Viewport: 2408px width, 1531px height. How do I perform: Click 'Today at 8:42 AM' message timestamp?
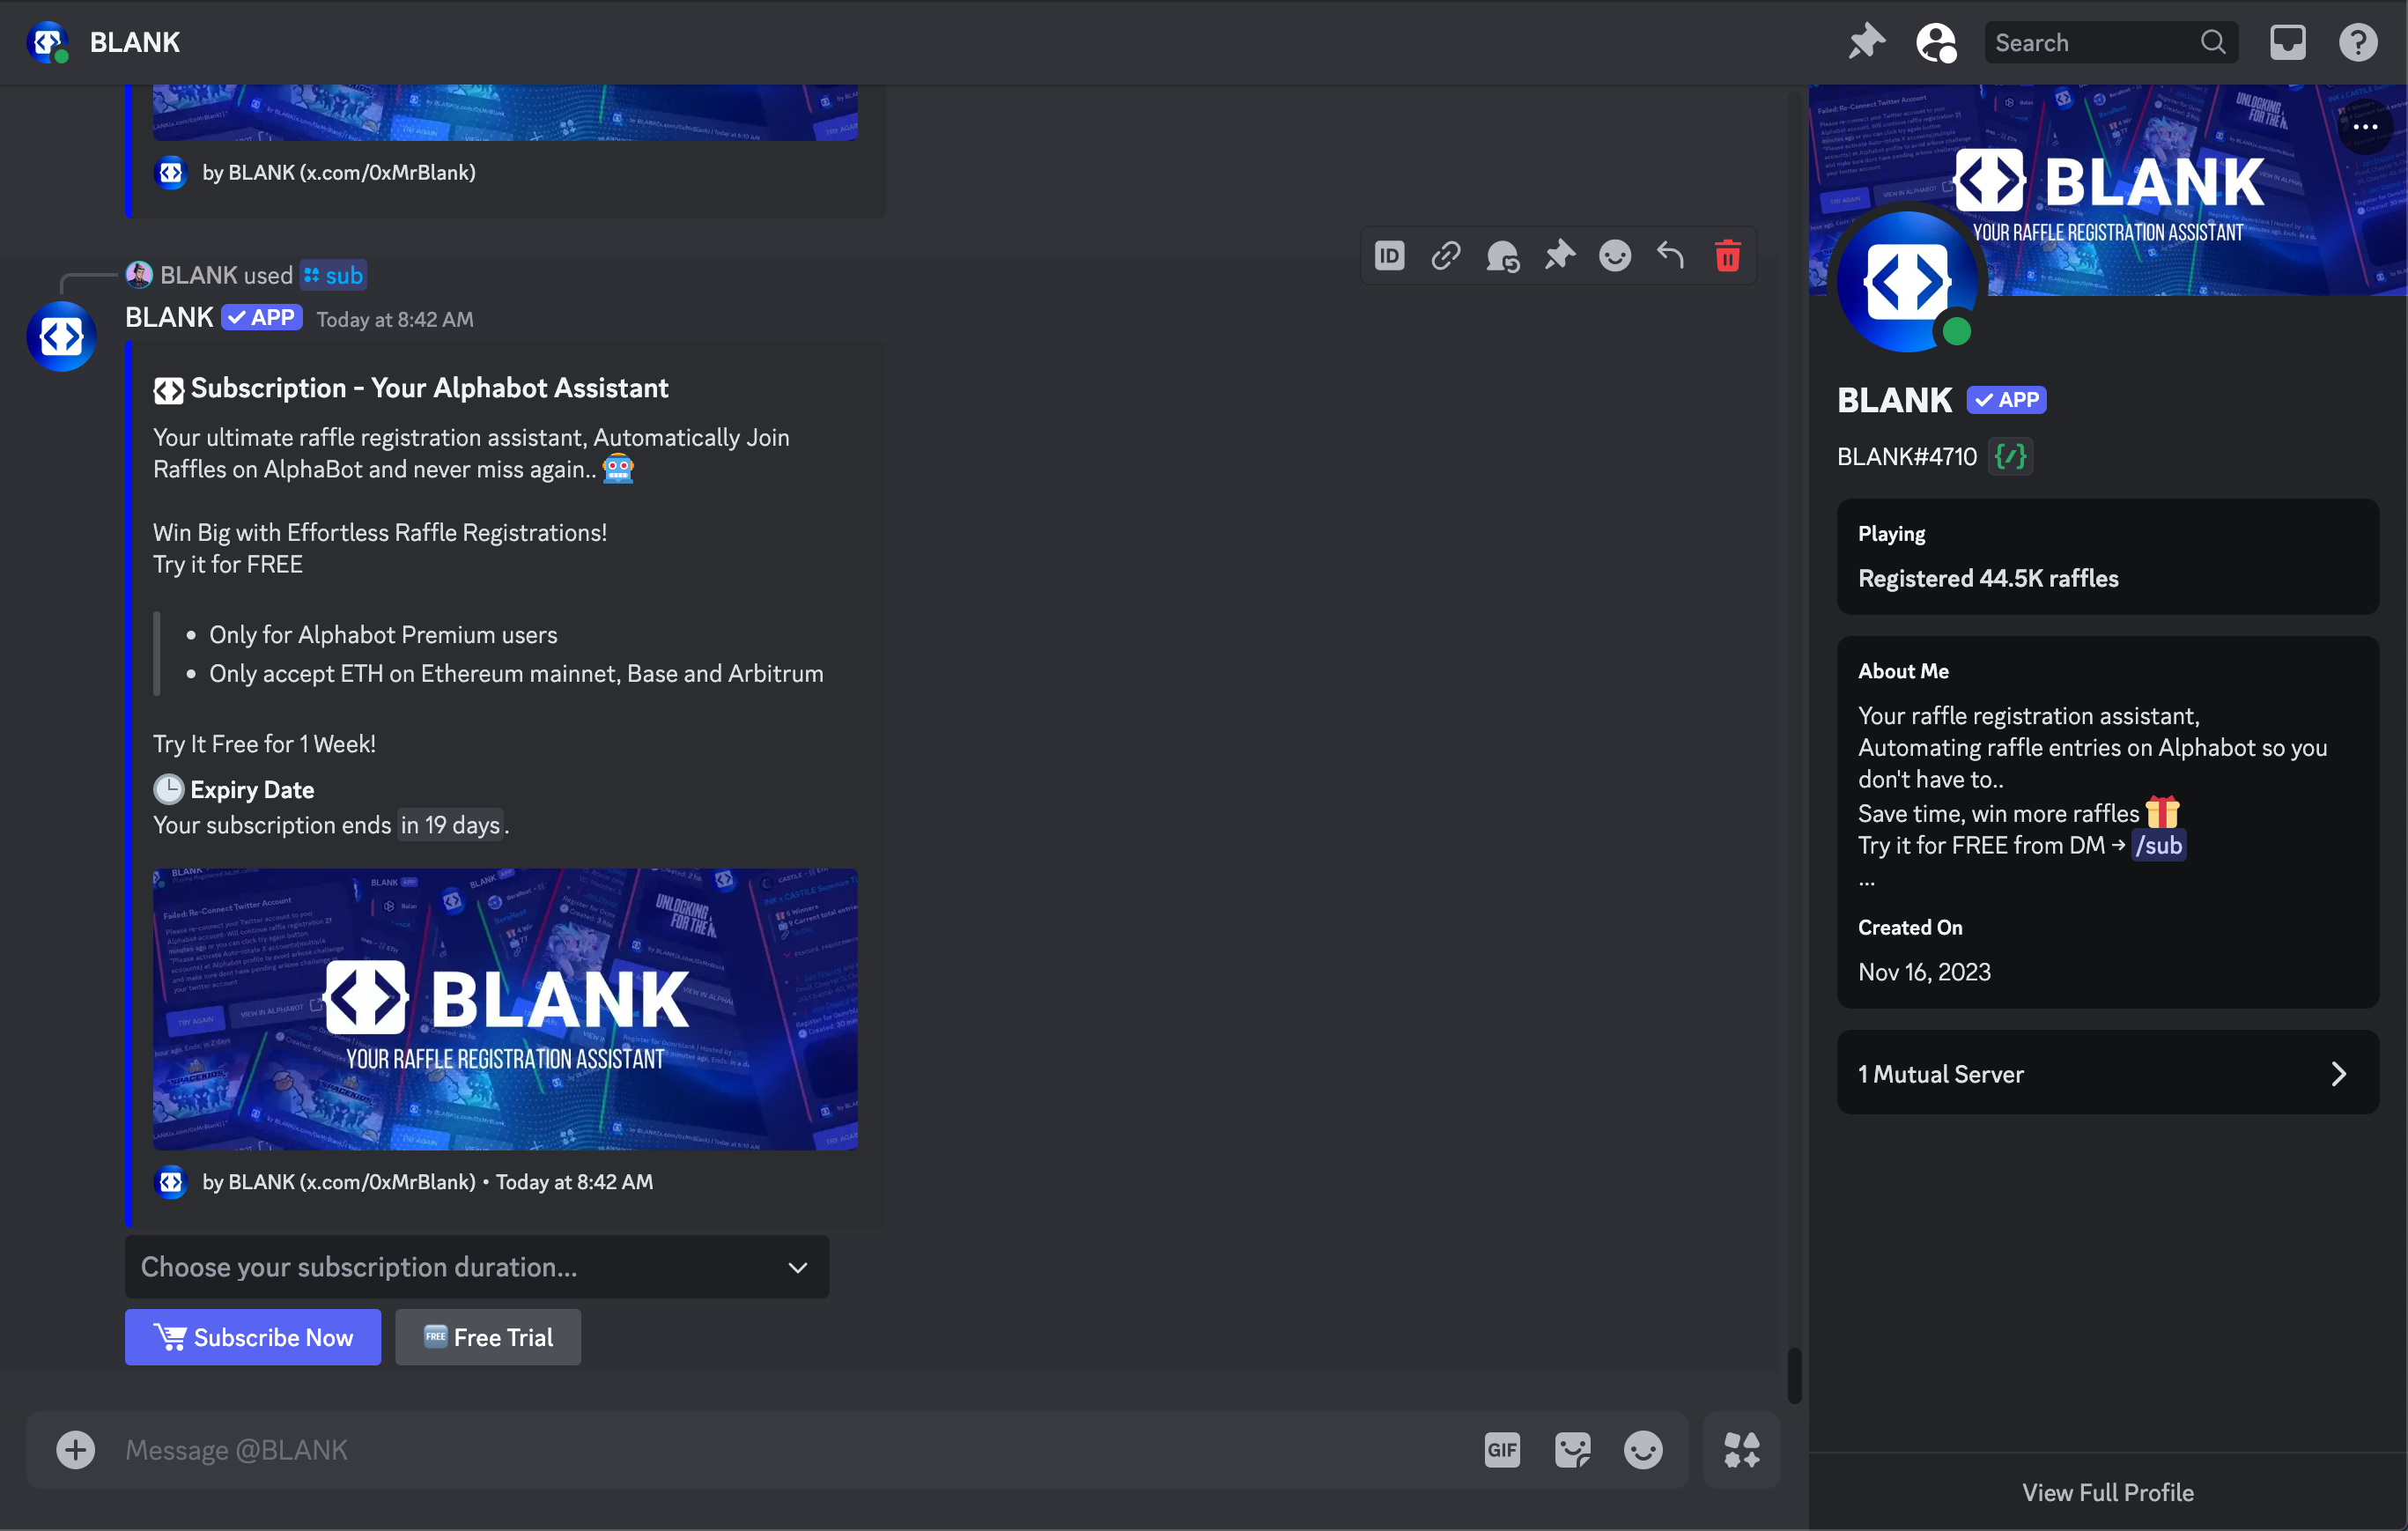click(x=395, y=319)
